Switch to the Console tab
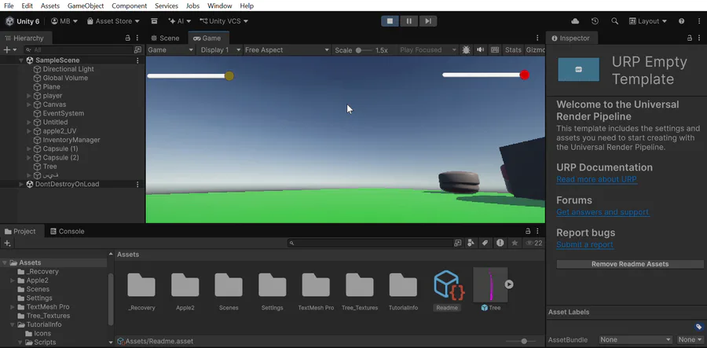The image size is (707, 348). point(68,231)
